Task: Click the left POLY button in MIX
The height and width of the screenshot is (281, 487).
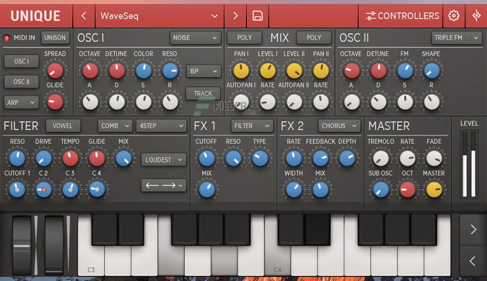Action: click(244, 38)
